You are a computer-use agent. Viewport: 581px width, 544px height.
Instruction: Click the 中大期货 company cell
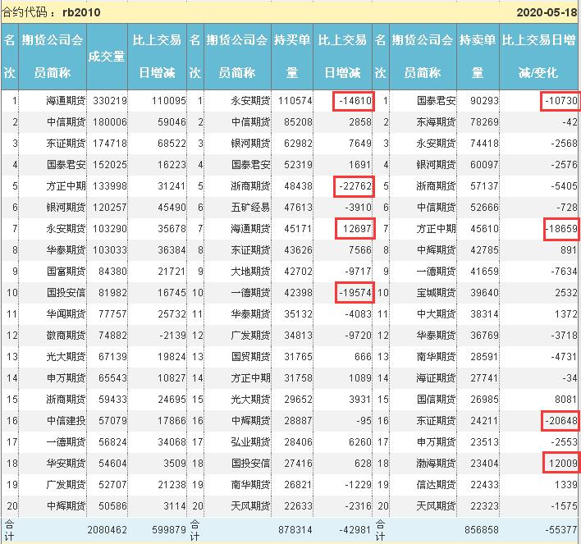(x=436, y=314)
